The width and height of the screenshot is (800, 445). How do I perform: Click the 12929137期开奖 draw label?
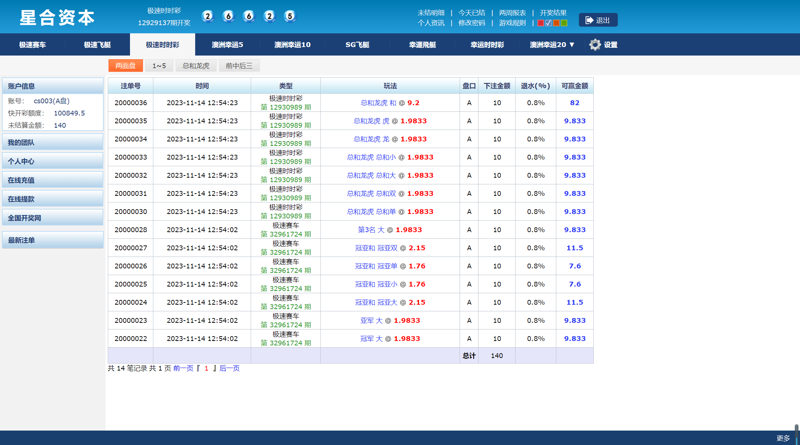164,23
